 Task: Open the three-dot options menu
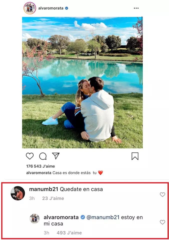pyautogui.click(x=136, y=8)
